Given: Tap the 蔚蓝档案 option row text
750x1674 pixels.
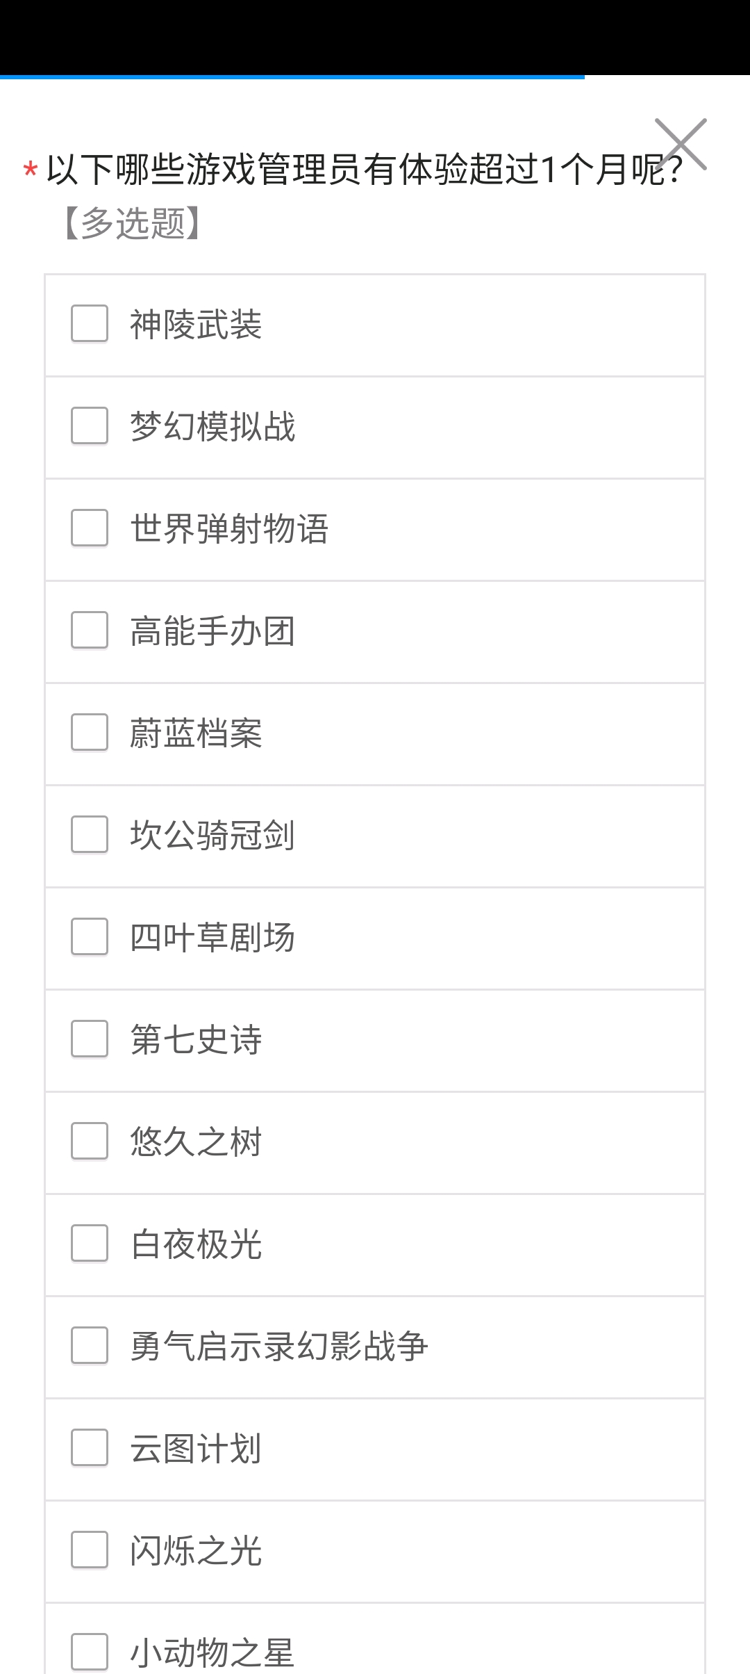Looking at the screenshot, I should click(196, 733).
